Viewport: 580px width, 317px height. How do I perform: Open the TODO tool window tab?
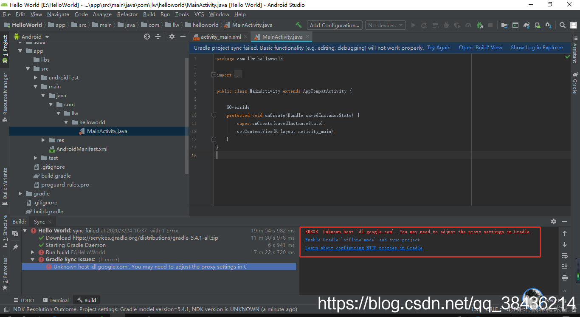point(24,300)
